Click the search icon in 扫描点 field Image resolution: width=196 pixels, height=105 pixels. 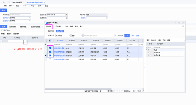click(x=106, y=18)
